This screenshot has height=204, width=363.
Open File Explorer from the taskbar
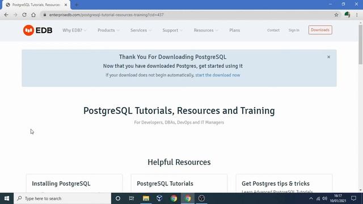(146, 198)
